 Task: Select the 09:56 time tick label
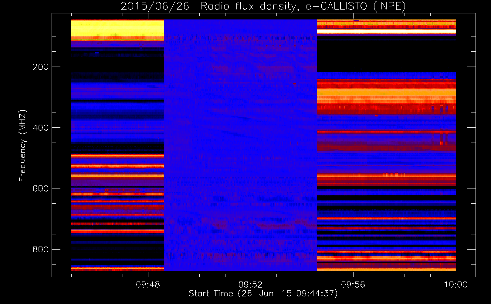pyautogui.click(x=353, y=285)
